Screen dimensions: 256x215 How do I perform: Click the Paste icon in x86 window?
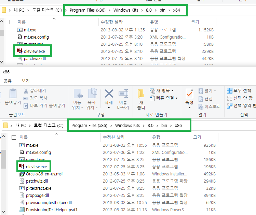[13, 94]
